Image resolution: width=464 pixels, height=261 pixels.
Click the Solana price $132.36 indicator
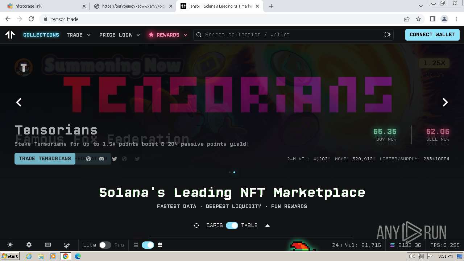click(406, 245)
